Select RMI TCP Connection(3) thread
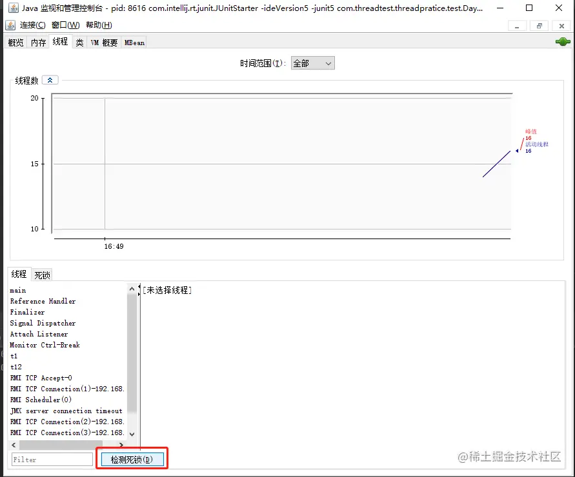The width and height of the screenshot is (575, 477). click(68, 433)
